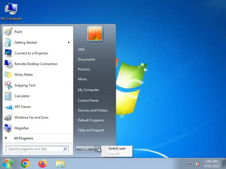Open Devices and Printers
Screen dimensions: 226x169
(x=93, y=110)
